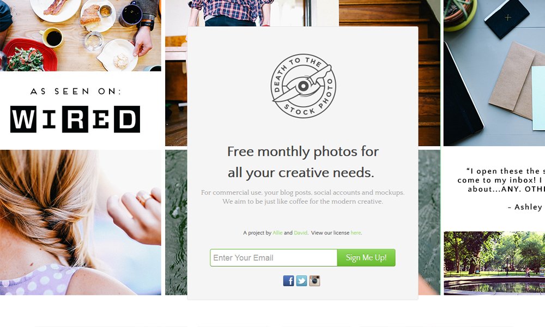Click the 'Free monthly photos' headline
This screenshot has width=545, height=327.
click(x=302, y=162)
